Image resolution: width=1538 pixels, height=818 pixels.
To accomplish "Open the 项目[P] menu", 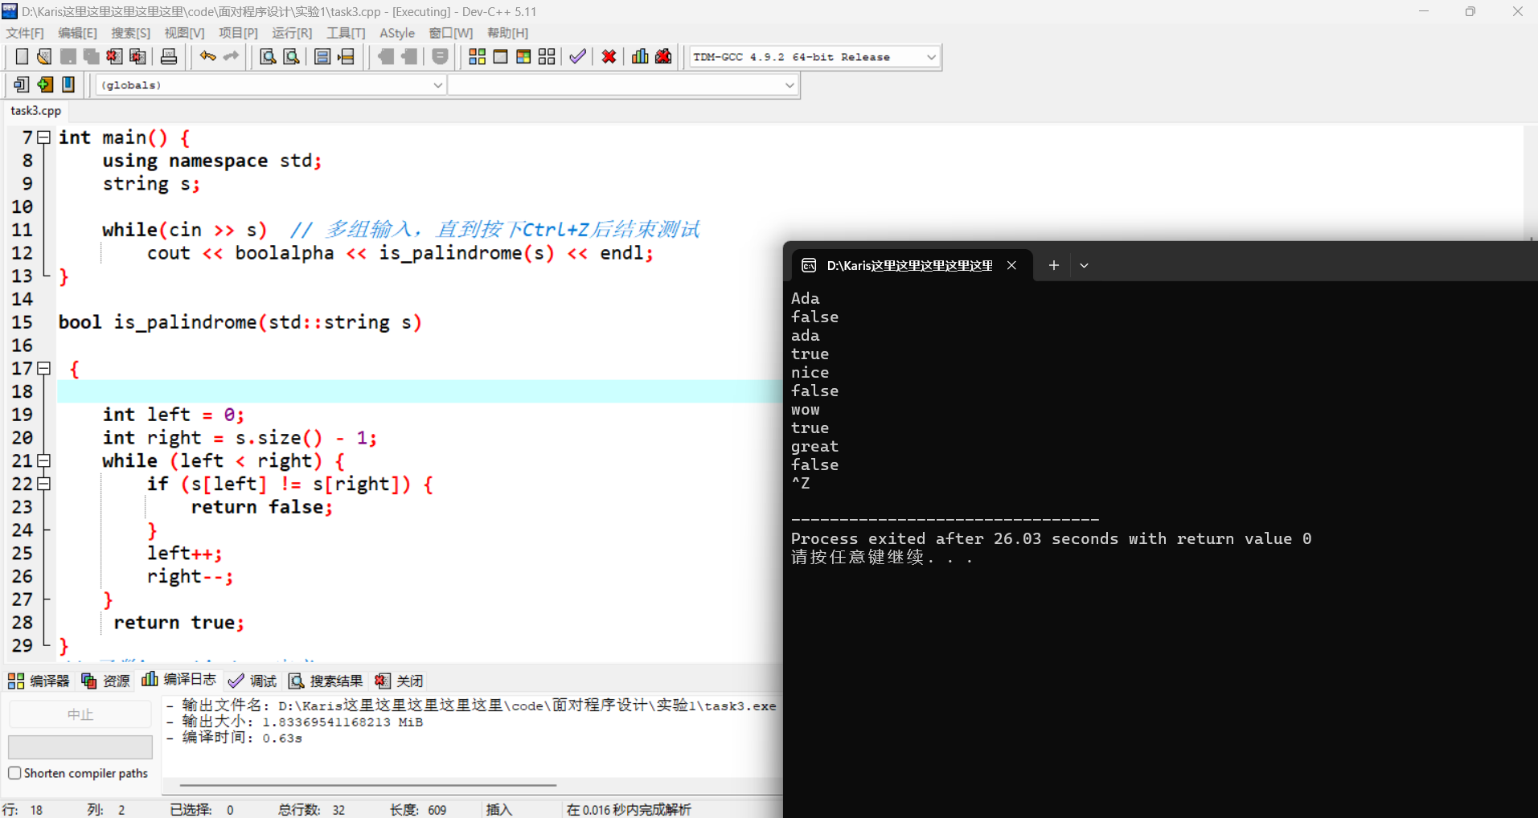I will 238,33.
